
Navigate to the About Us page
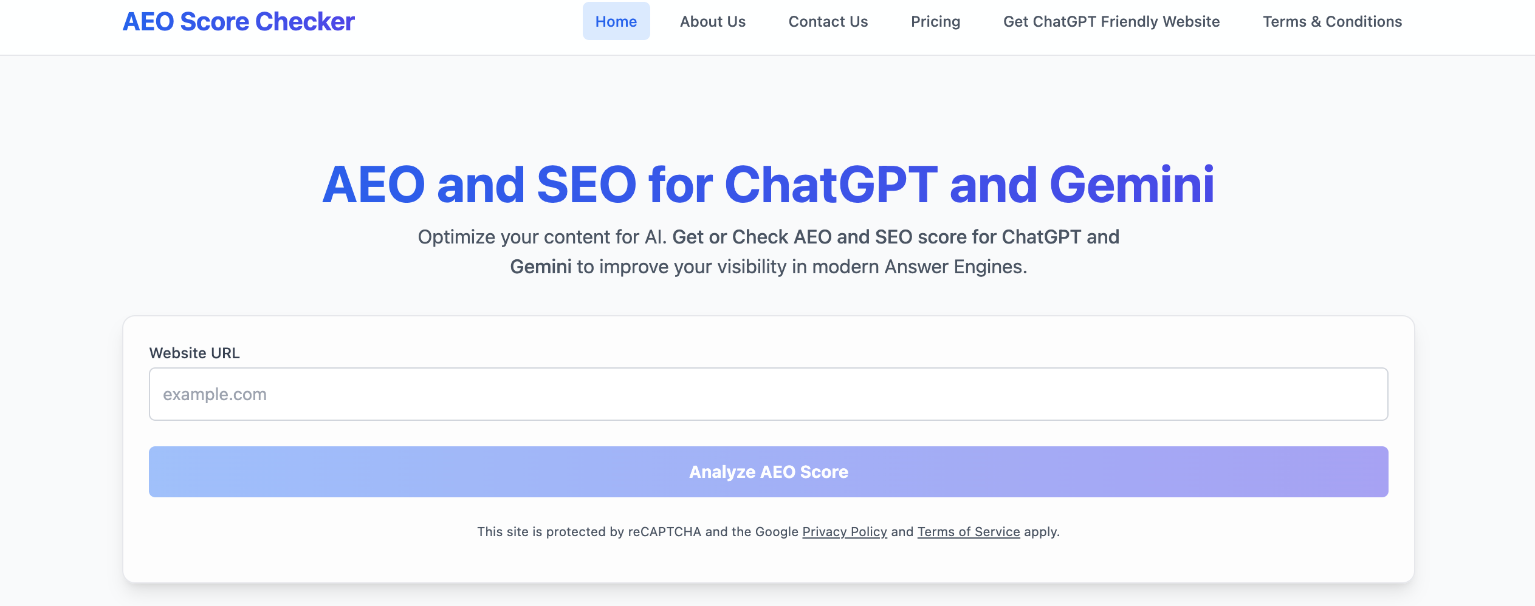712,21
